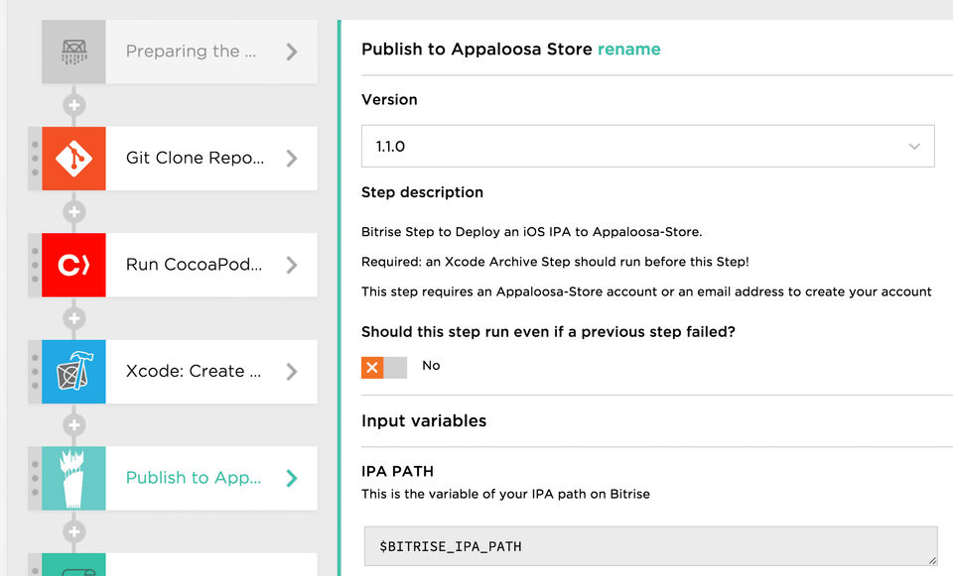Select the Git Clone Repo step label
The height and width of the screenshot is (576, 953).
coord(195,159)
